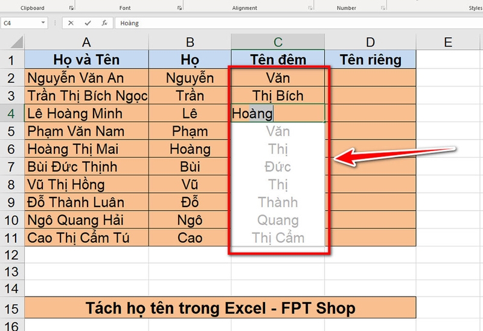Viewport: 483px width, 331px height.
Task: Open Font group dialog launcher
Action: coord(179,8)
